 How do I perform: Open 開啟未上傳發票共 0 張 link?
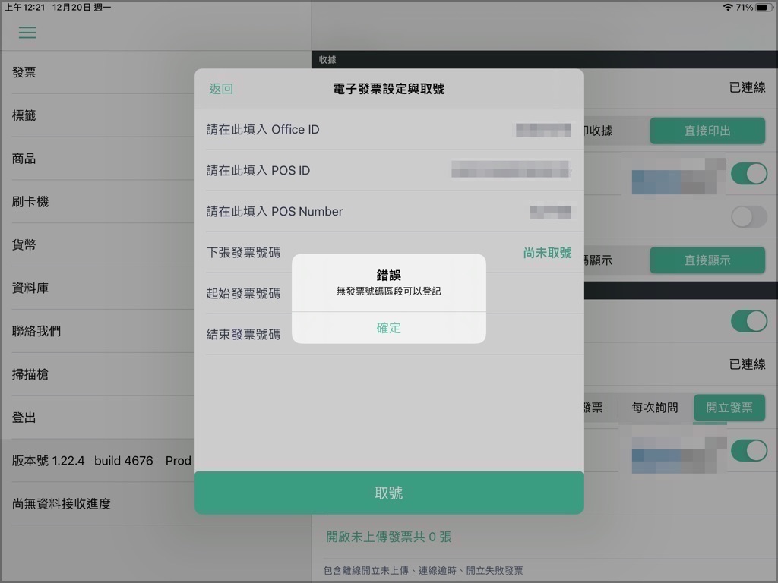click(388, 537)
